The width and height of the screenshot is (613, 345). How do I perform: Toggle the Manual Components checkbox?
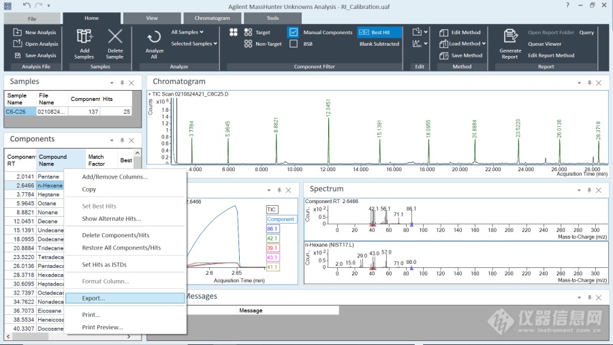pyautogui.click(x=293, y=32)
